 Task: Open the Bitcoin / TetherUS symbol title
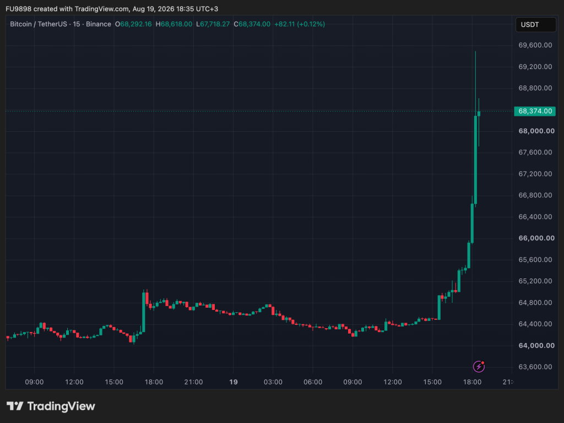[x=39, y=24]
